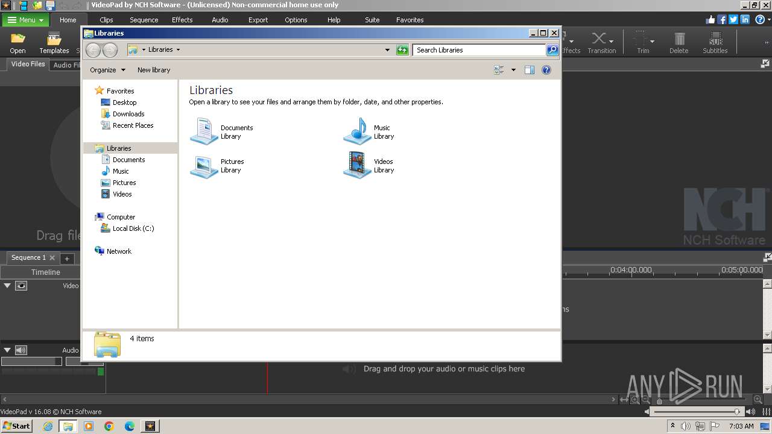Open the Videos Library
The image size is (772, 434).
369,166
